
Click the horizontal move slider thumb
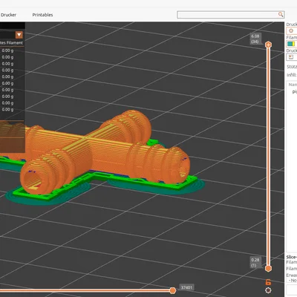pyautogui.click(x=173, y=290)
